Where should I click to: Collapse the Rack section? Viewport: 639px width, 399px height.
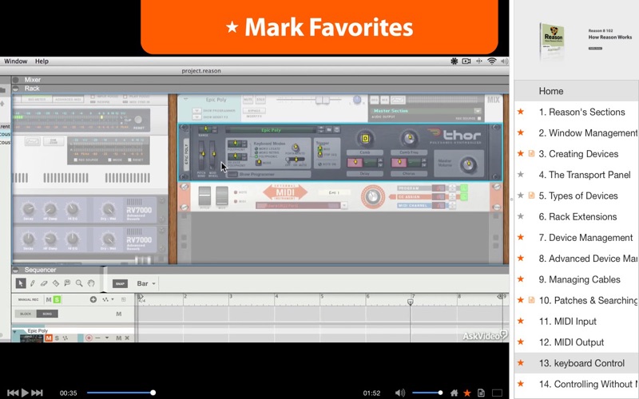(x=16, y=89)
